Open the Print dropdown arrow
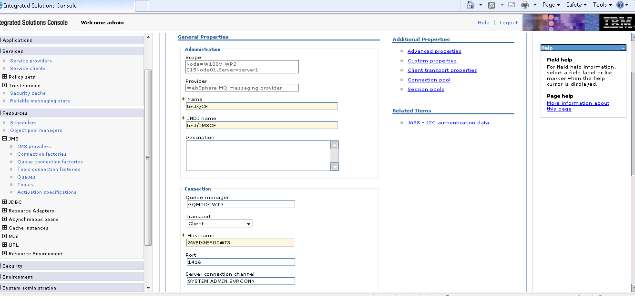Image resolution: width=635 pixels, height=301 pixels. point(535,5)
